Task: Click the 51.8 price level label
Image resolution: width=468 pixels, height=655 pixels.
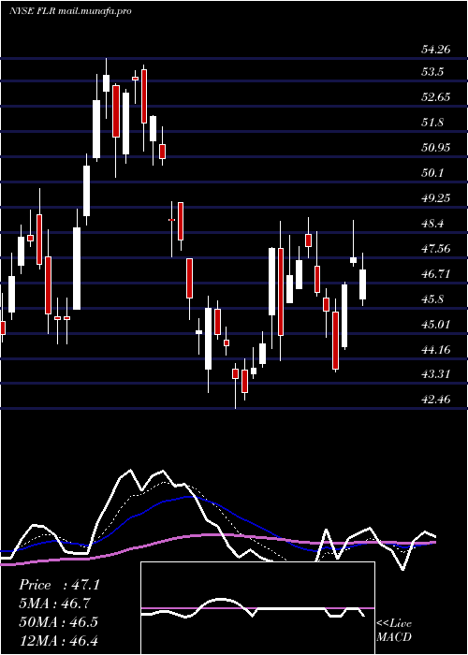Action: click(x=432, y=123)
